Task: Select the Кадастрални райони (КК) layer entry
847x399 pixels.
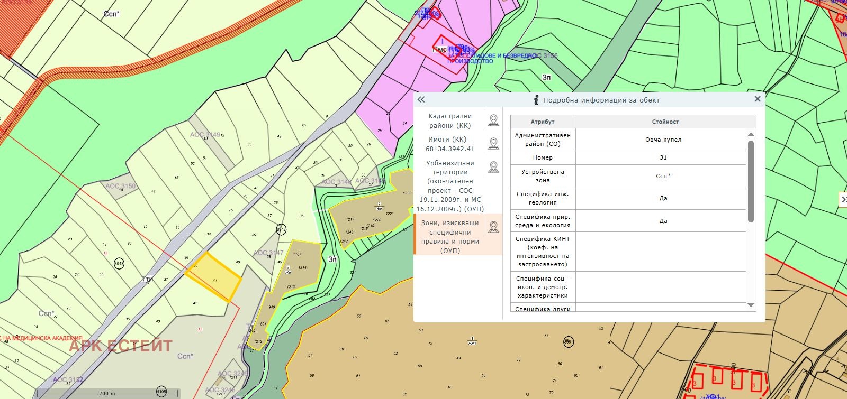Action: point(449,120)
